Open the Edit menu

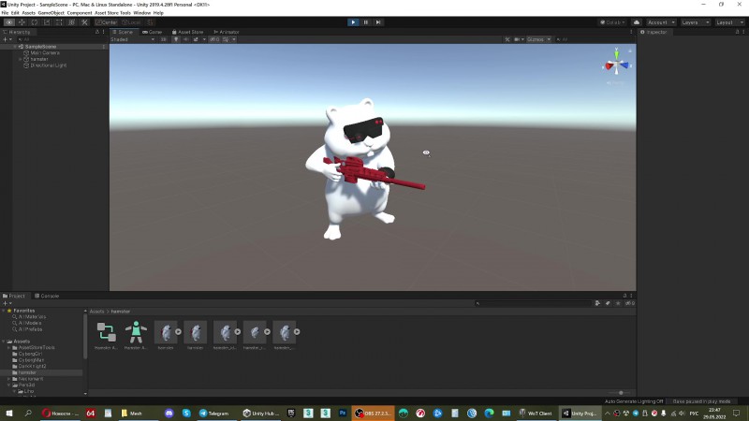(15, 13)
